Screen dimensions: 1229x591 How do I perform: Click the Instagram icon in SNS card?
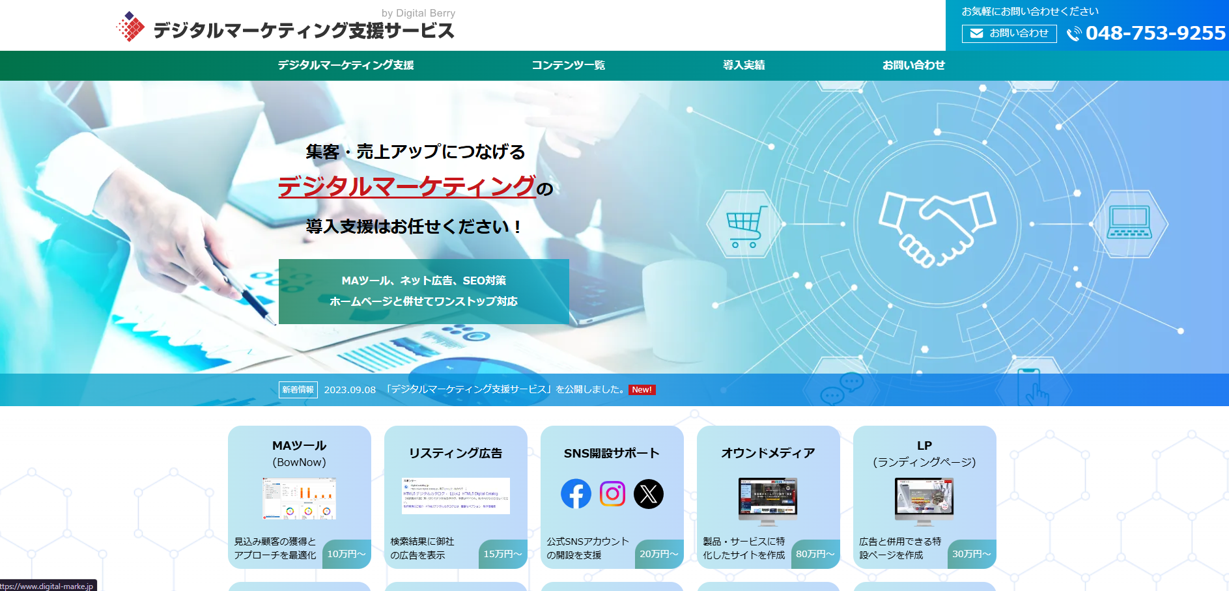coord(612,494)
